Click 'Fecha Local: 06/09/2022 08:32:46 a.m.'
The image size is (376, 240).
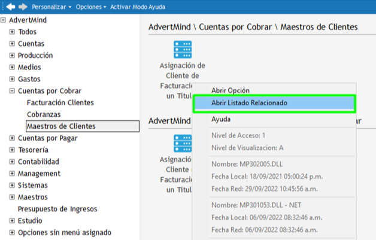[x=266, y=217]
